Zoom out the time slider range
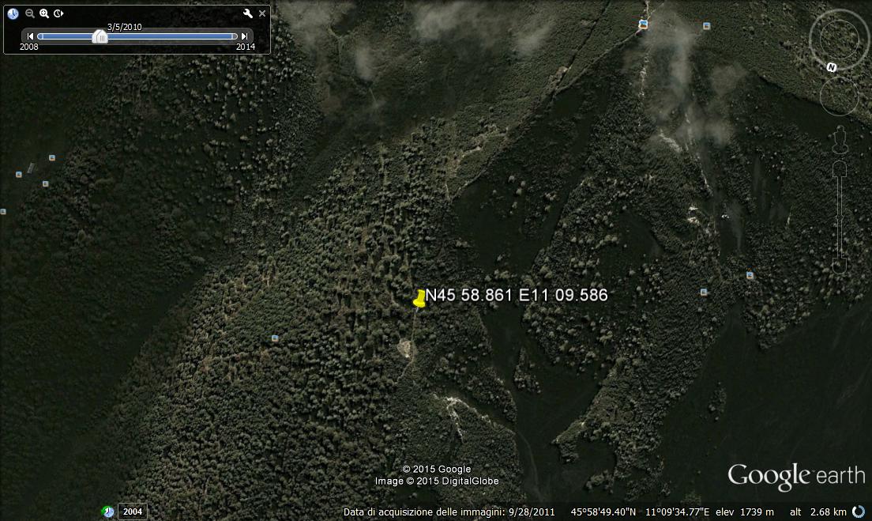 tap(30, 13)
